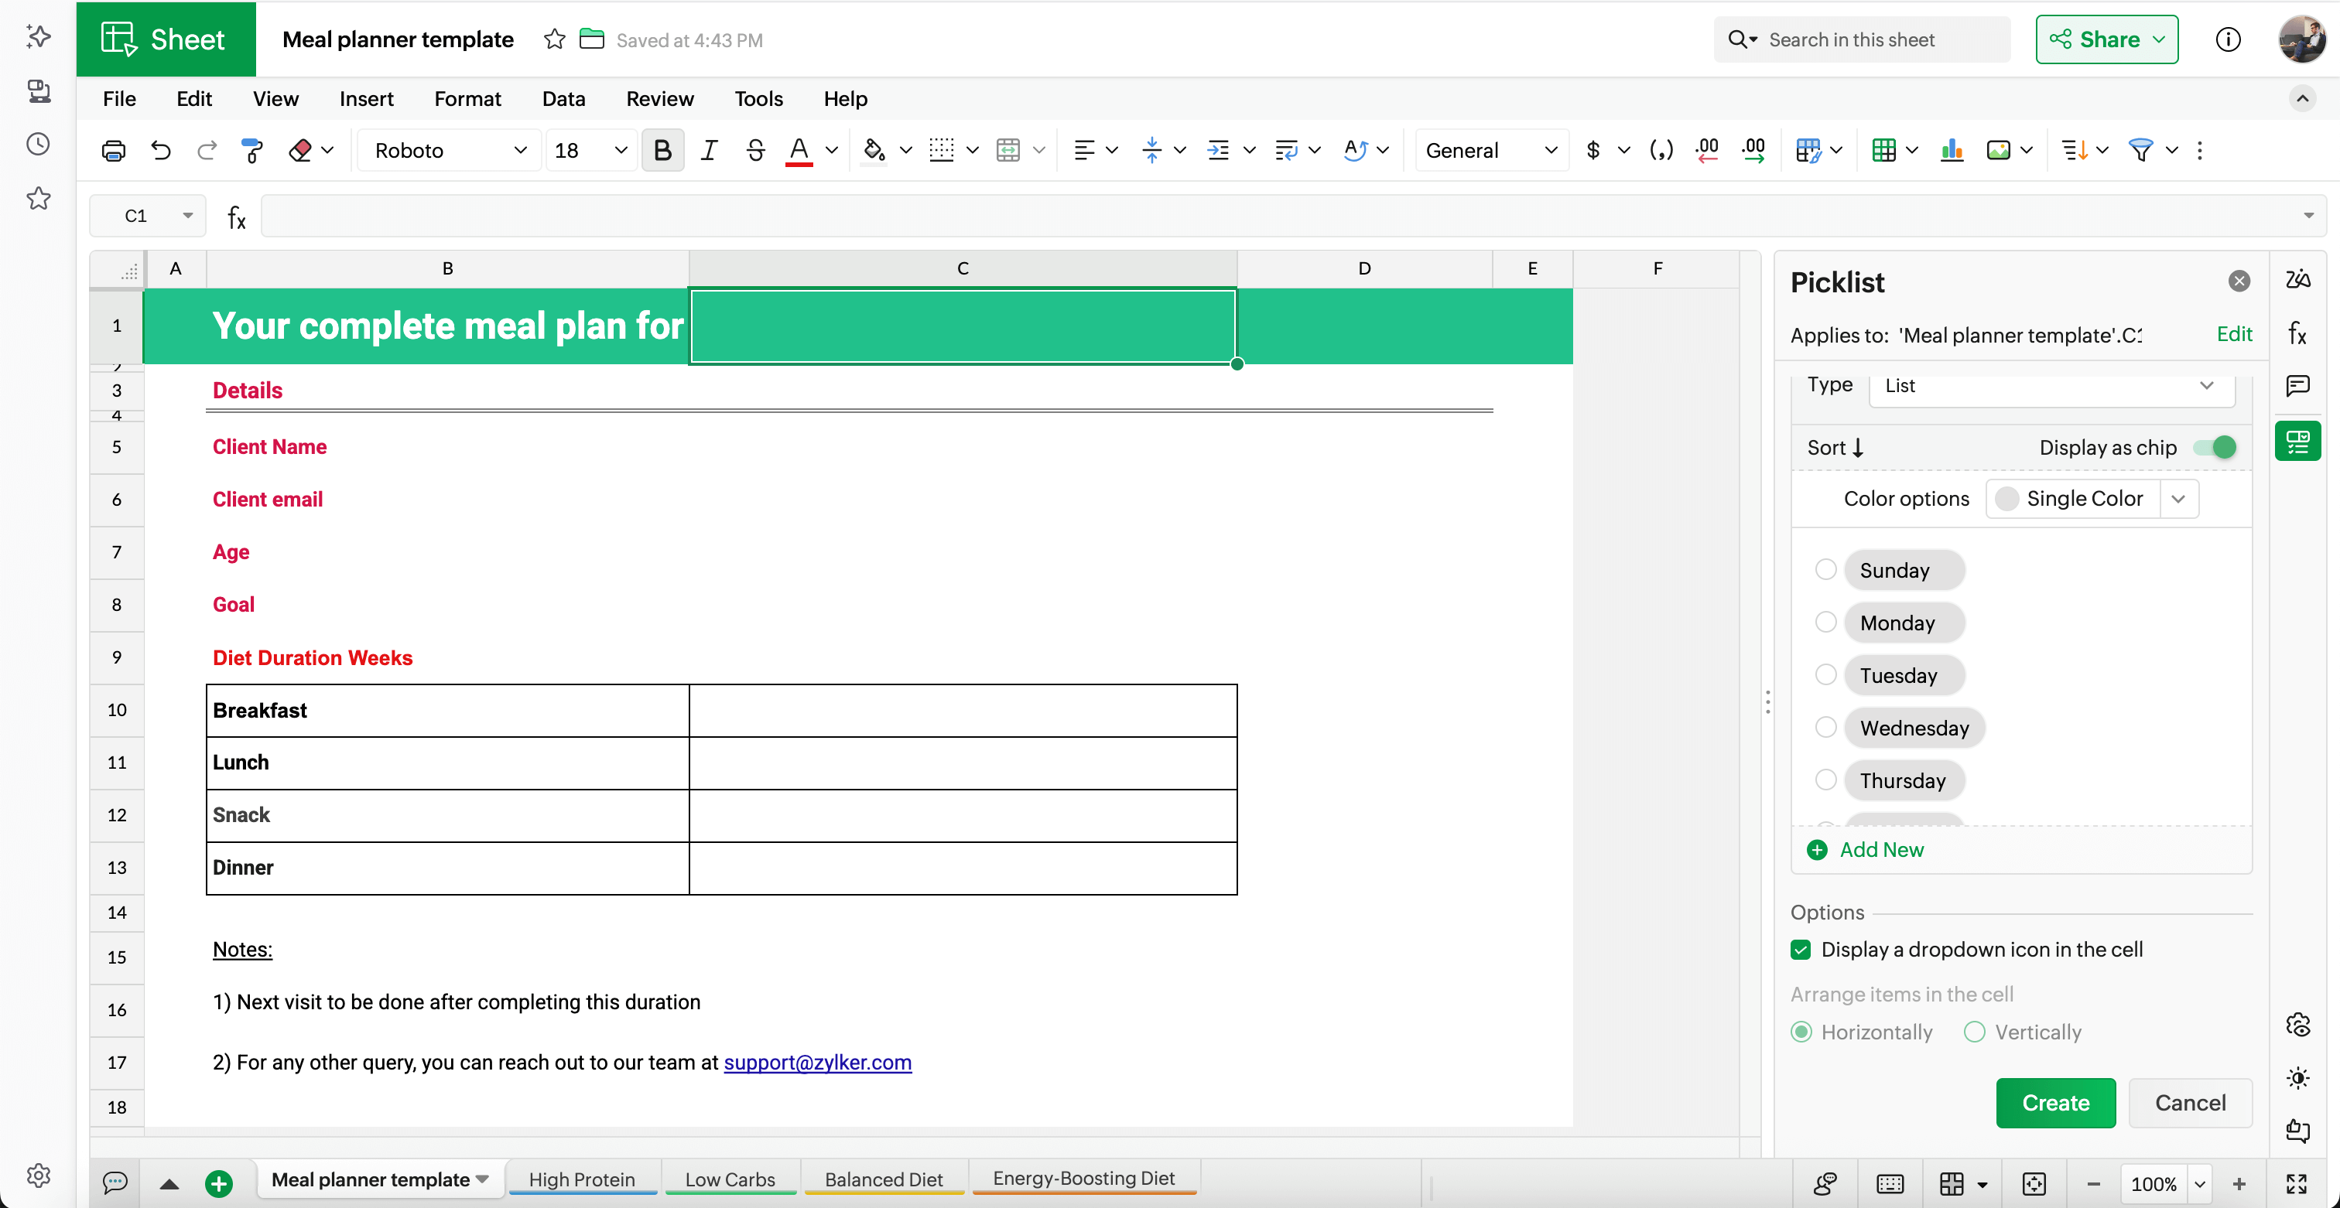Click in the Search in this sheet field
The width and height of the screenshot is (2340, 1208).
coord(1861,40)
